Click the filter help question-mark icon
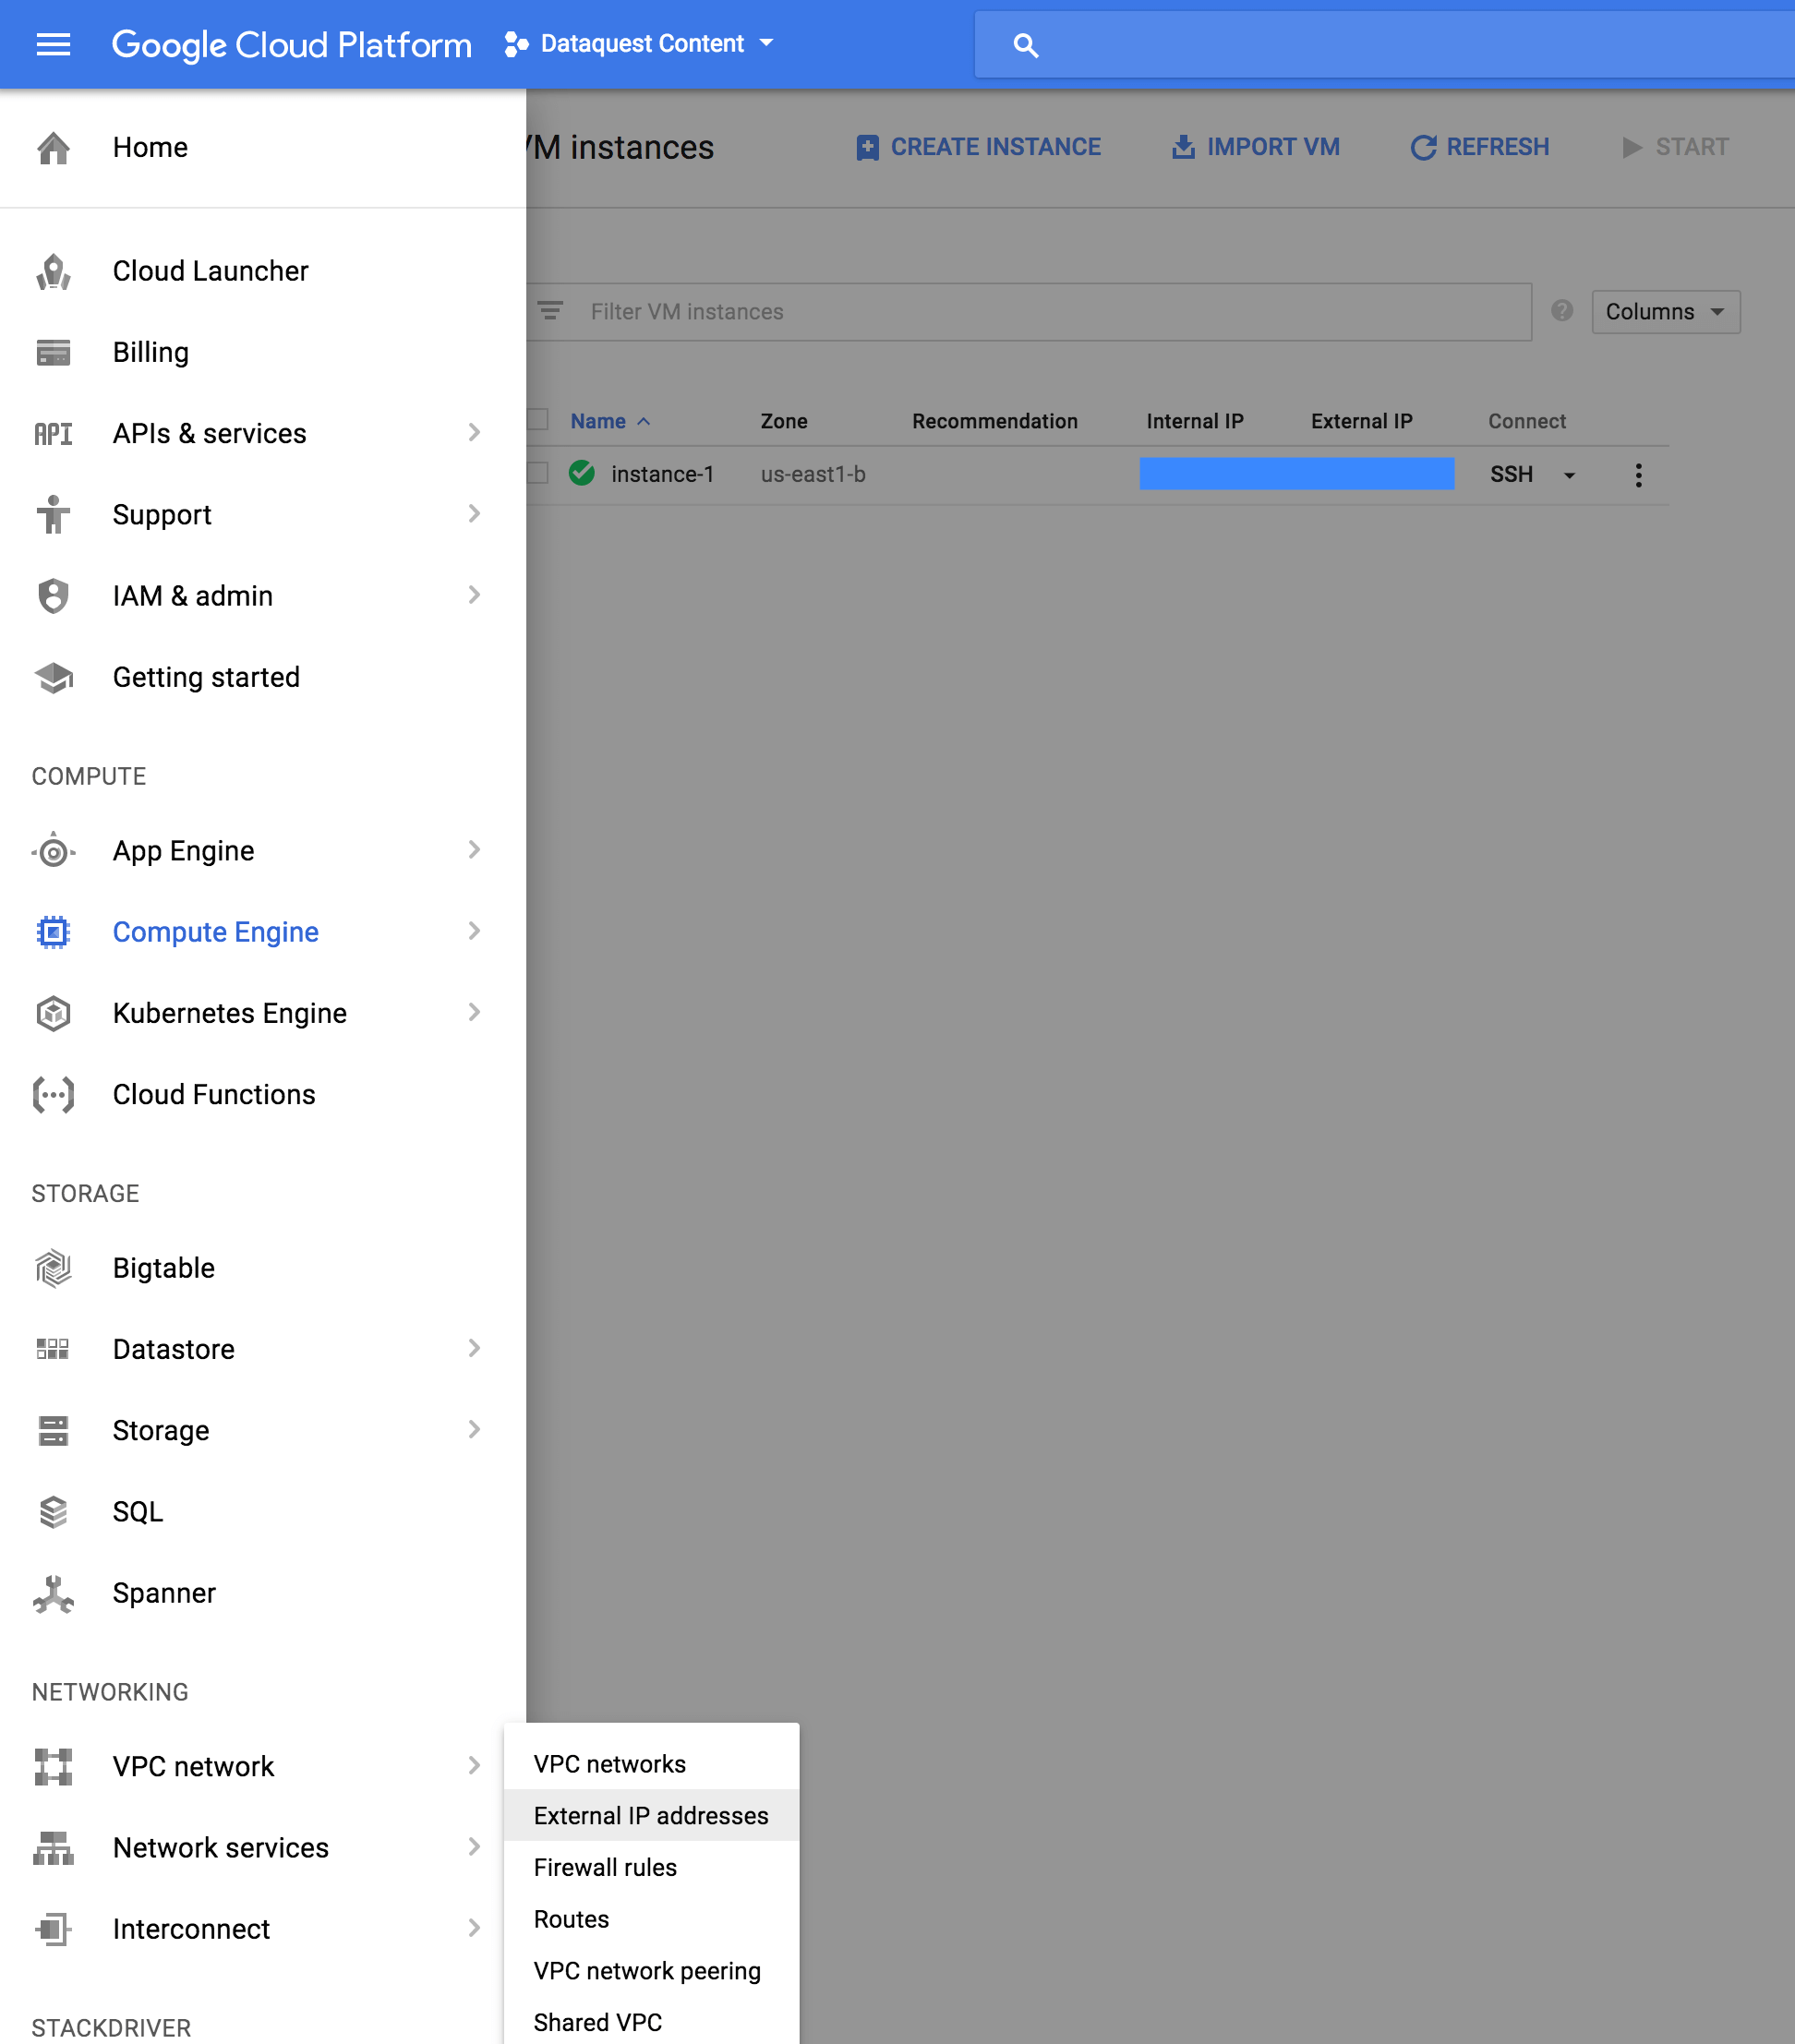 pyautogui.click(x=1561, y=311)
